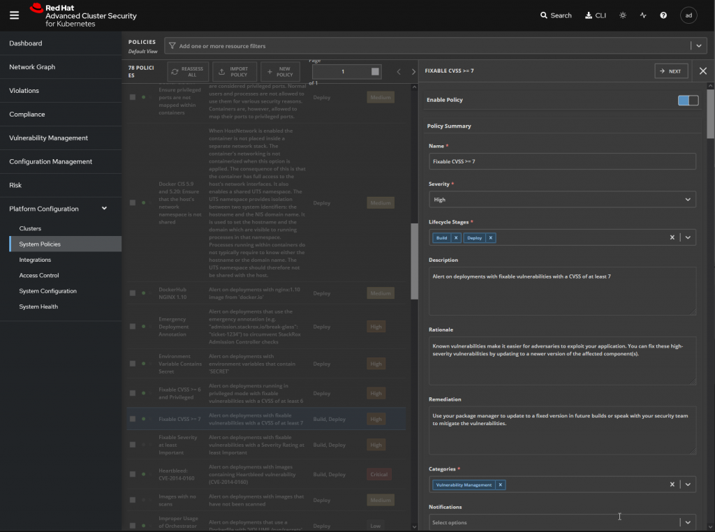Open system health pulse icon in header
The image size is (715, 532).
pyautogui.click(x=643, y=15)
